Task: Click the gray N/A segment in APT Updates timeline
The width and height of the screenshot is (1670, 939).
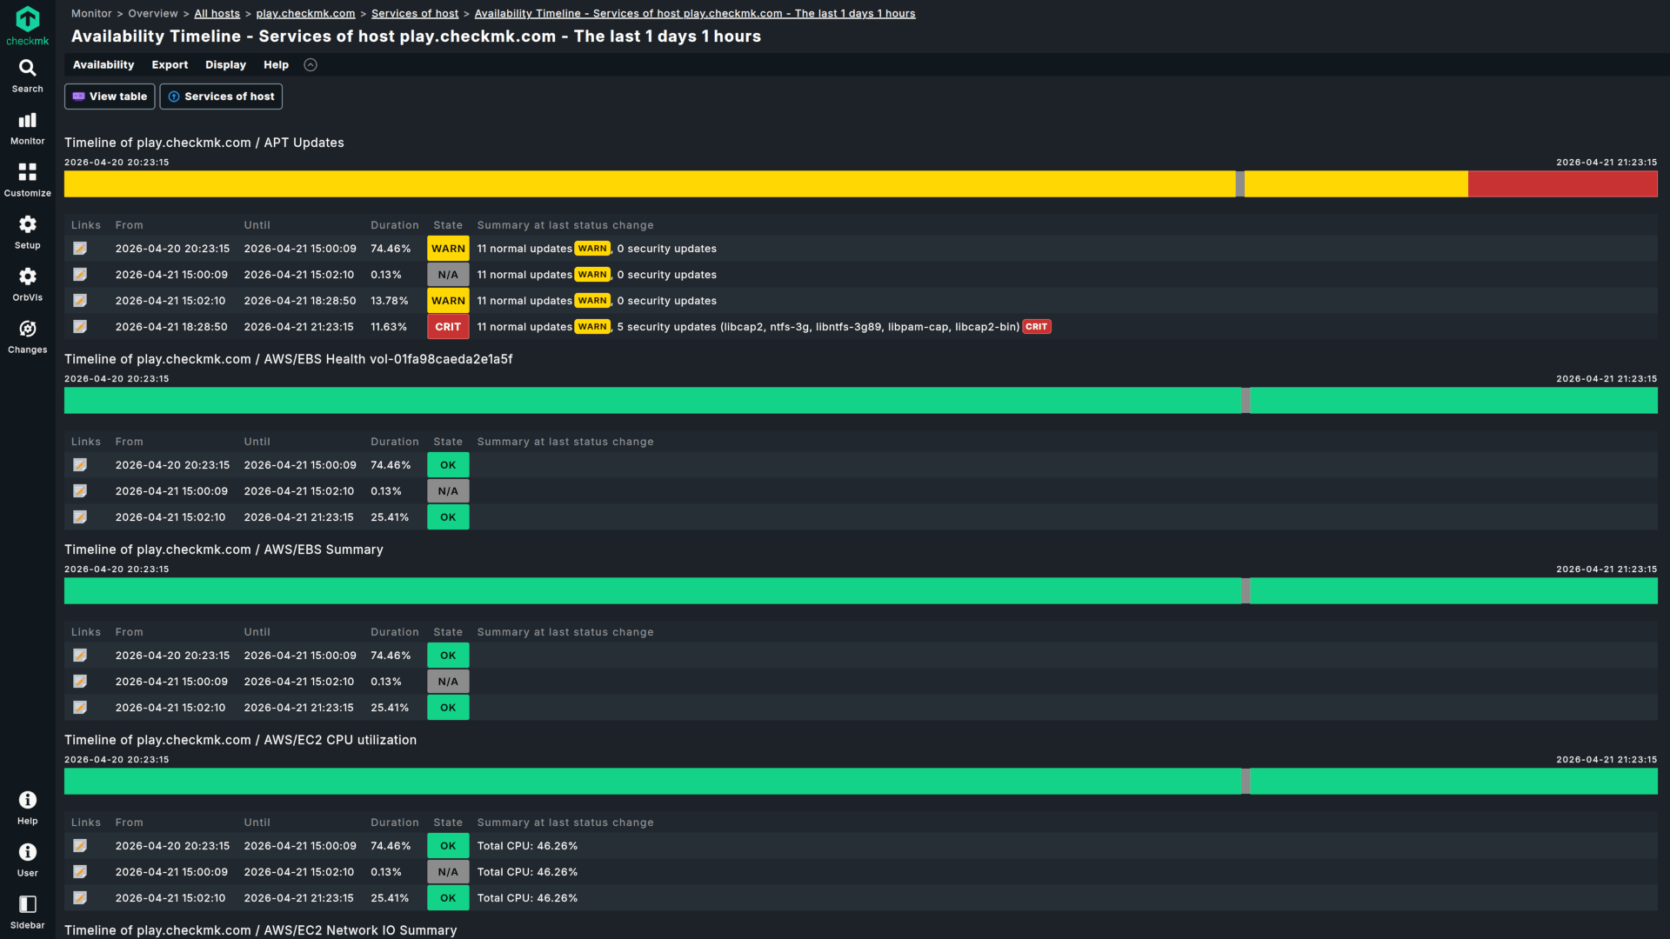Action: point(1240,184)
